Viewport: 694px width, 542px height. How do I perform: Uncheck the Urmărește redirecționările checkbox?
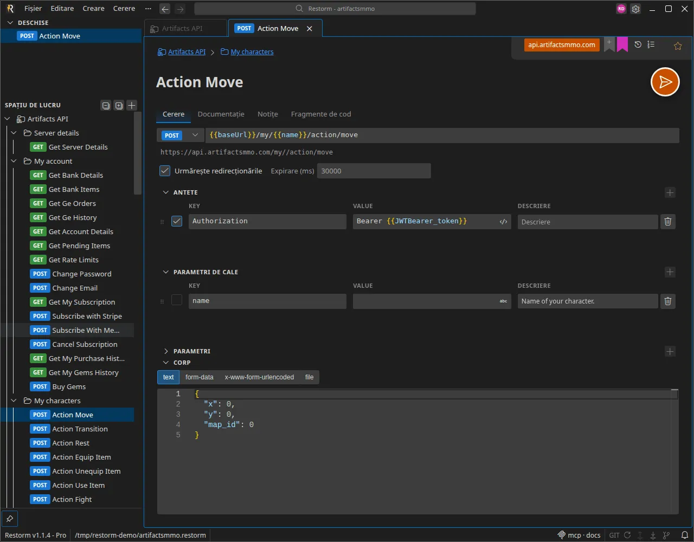point(165,171)
